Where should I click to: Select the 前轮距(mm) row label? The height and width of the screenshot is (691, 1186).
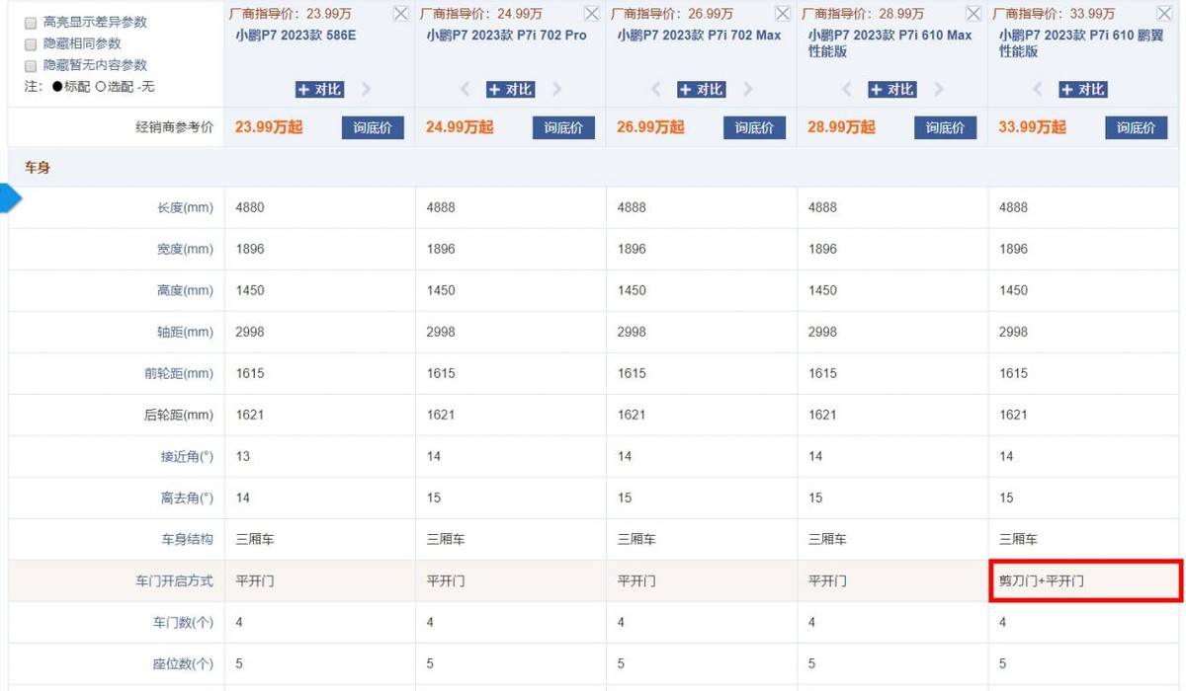(179, 373)
